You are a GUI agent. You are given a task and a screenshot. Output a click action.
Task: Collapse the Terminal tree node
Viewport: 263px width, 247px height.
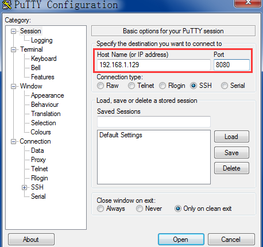tap(13, 49)
